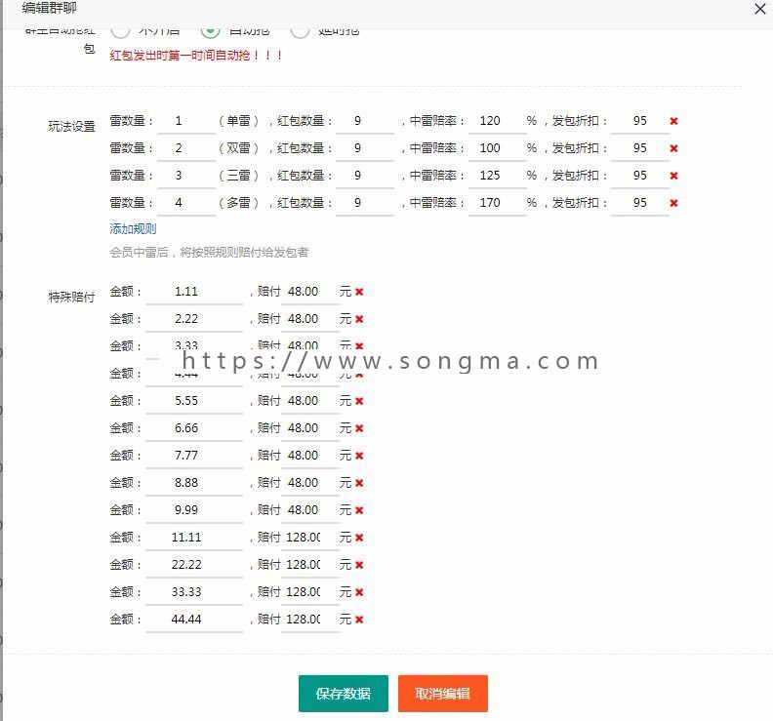The width and height of the screenshot is (773, 721).
Task: Edit the 6.66 amount field
Action: pos(195,428)
